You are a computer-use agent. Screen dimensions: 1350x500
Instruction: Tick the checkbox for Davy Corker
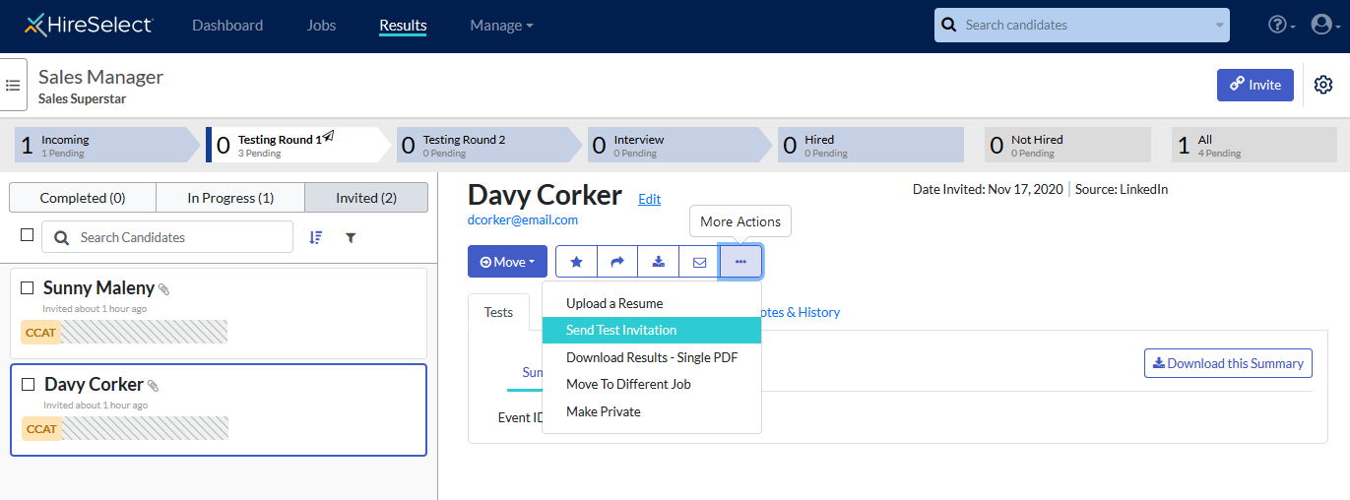click(29, 384)
